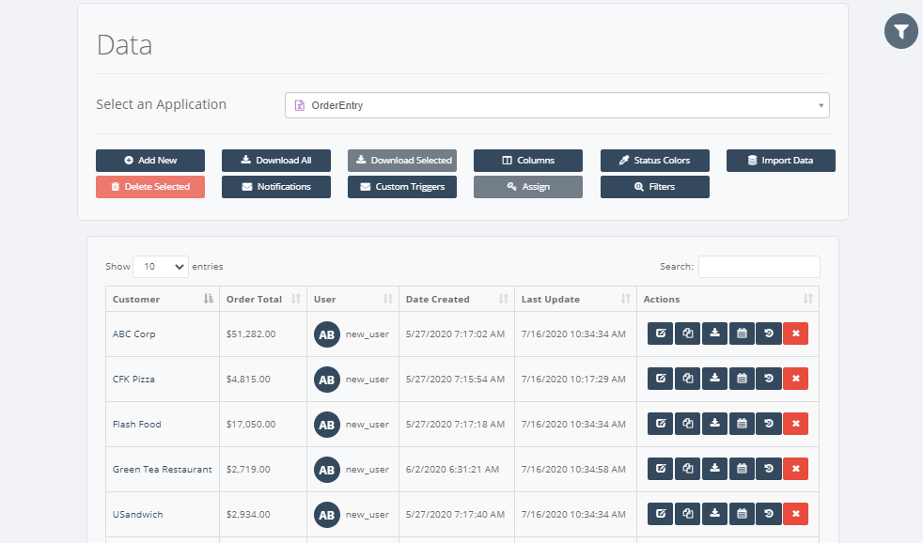Open calendar for USandwich record
Viewport: 923px width, 543px height.
(742, 514)
